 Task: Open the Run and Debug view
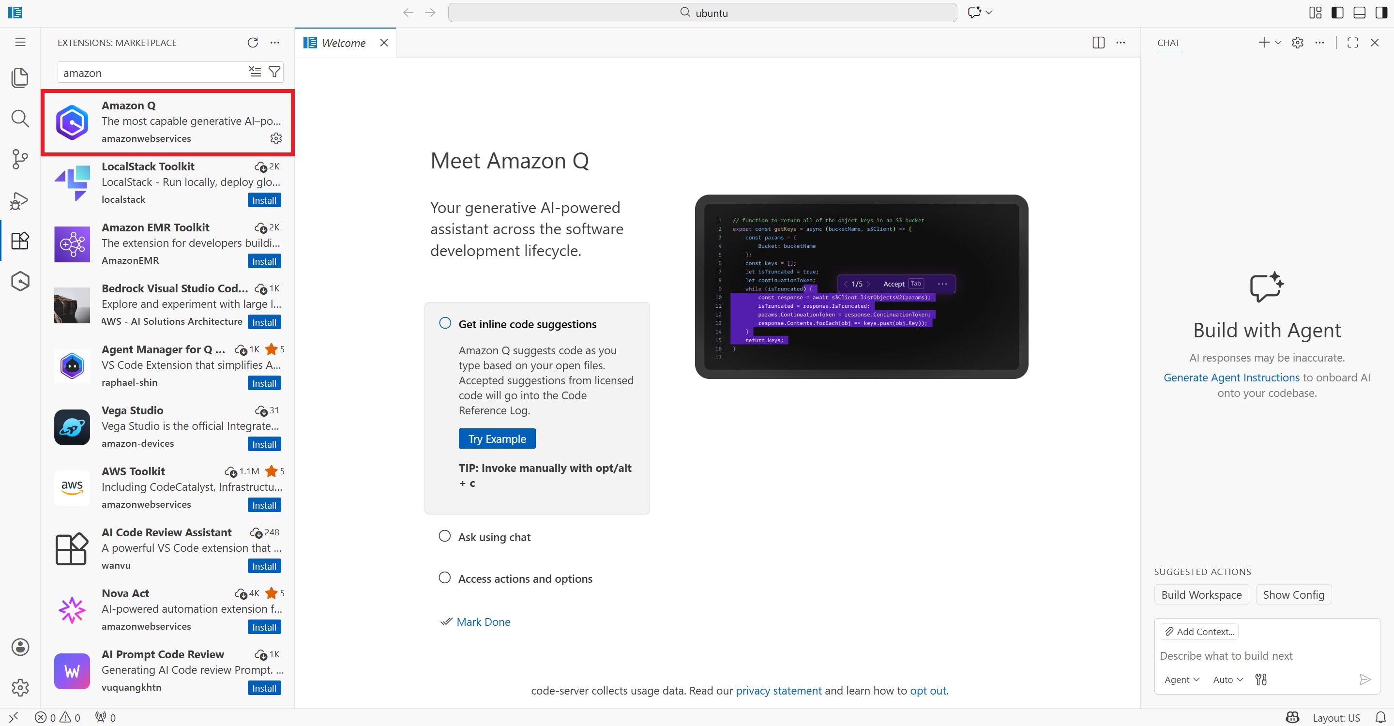coord(20,200)
